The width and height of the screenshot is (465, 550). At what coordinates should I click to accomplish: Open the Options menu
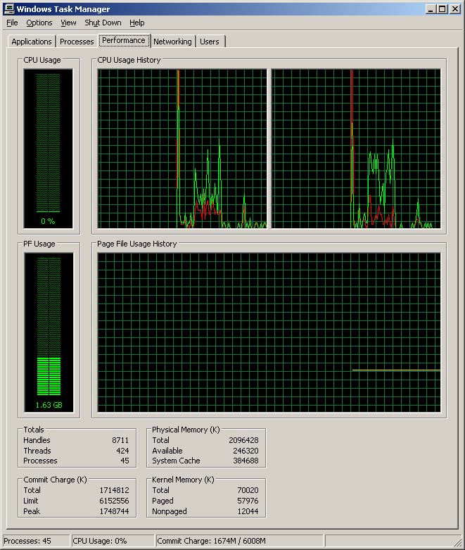point(39,23)
